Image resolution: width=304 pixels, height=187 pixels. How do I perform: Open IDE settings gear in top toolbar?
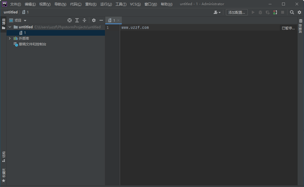pos(299,12)
